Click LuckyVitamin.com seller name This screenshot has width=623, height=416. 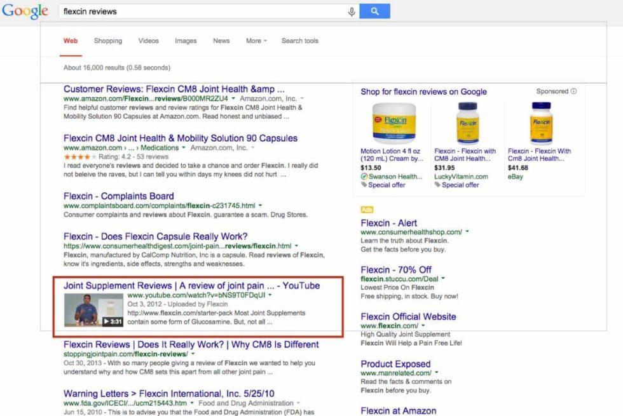point(462,177)
